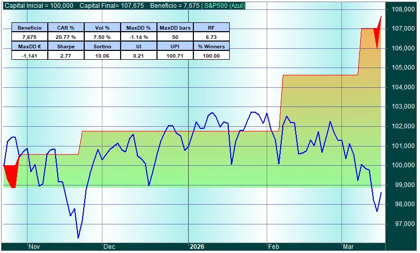420x253 pixels.
Task: Click the 'Beneficio = 7,675' title text
Action: click(175, 6)
